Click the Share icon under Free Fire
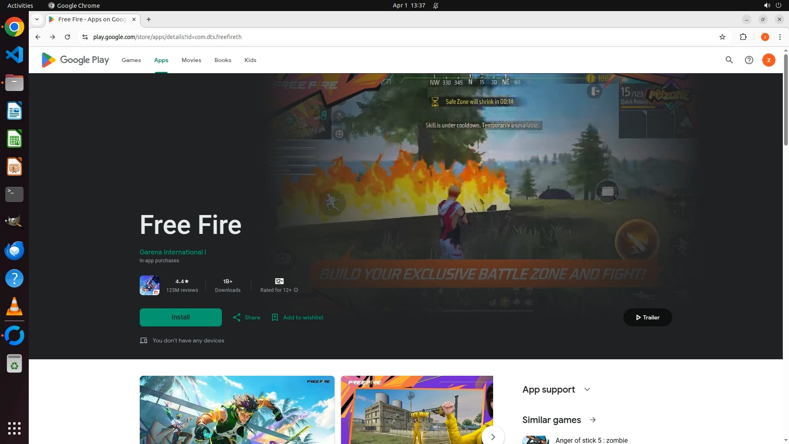 coord(237,317)
